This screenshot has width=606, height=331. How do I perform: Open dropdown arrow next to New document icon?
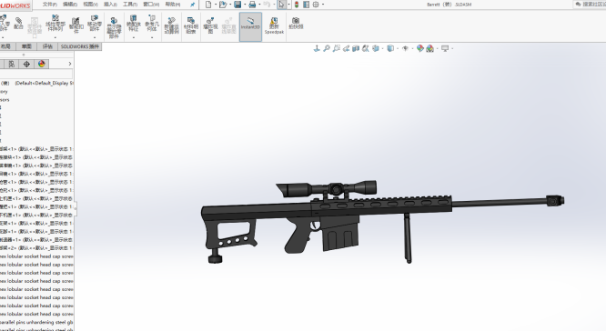click(216, 5)
